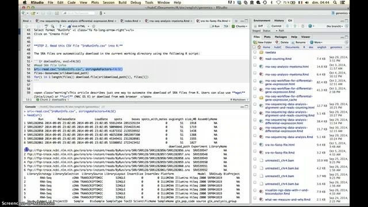368x207 pixels.
Task: Click the New File icon in main toolbar
Action: click(x=24, y=13)
